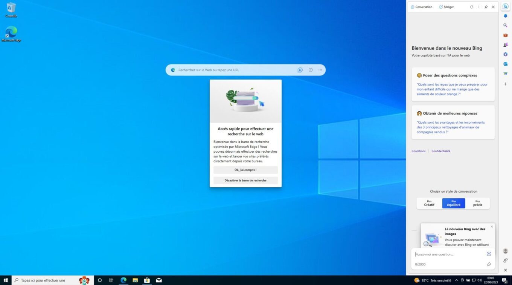Open the Tools briefcase in sidebar

tap(506, 35)
